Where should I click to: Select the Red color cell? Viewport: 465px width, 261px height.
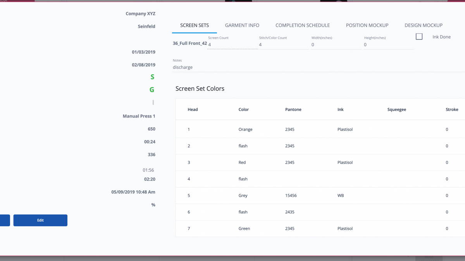tap(242, 162)
